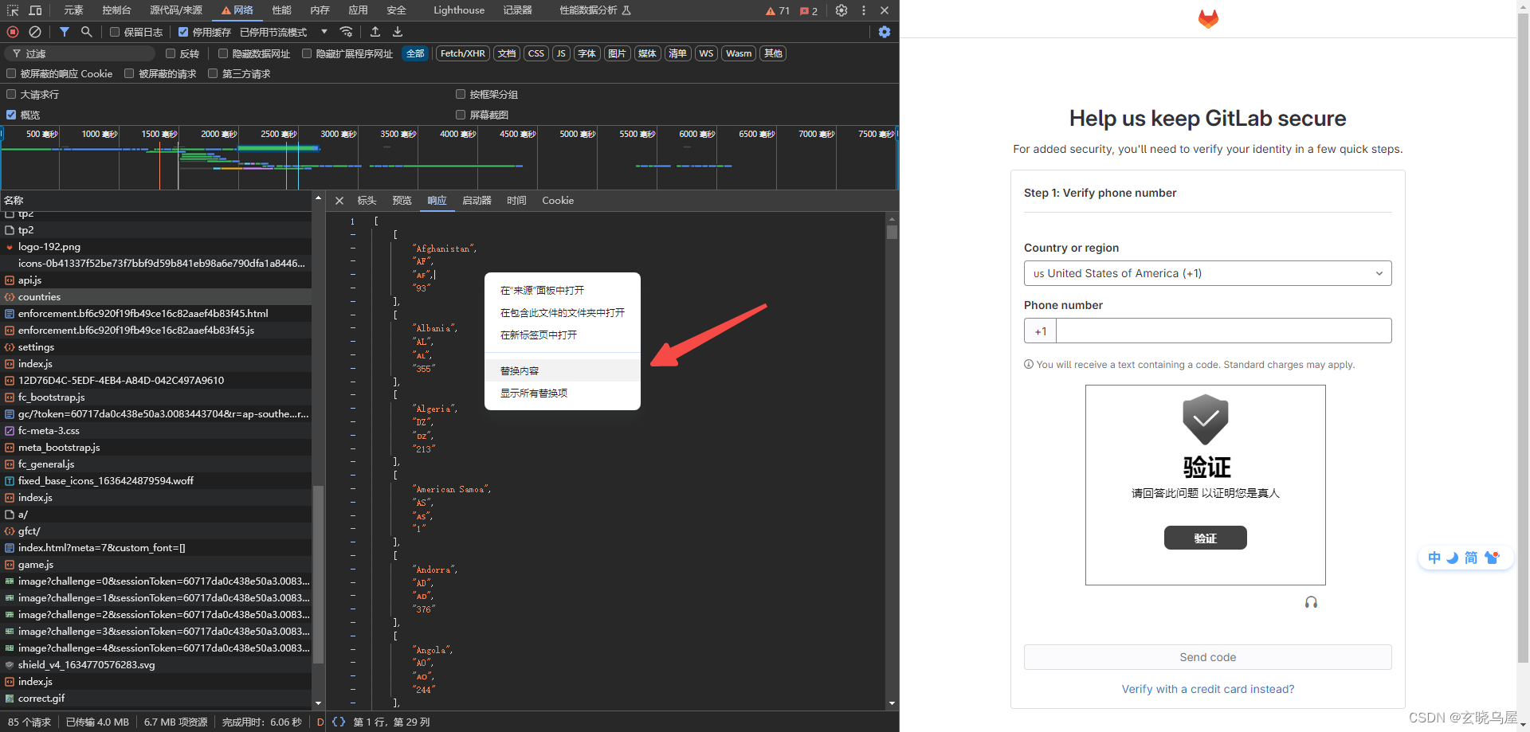Enable the 保留日志 checkbox
1530x732 pixels.
pos(115,32)
